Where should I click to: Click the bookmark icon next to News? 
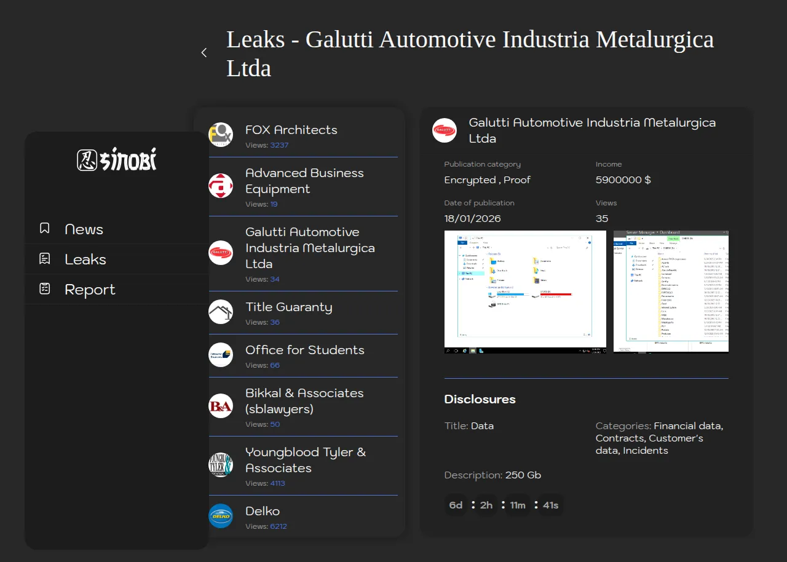tap(44, 229)
